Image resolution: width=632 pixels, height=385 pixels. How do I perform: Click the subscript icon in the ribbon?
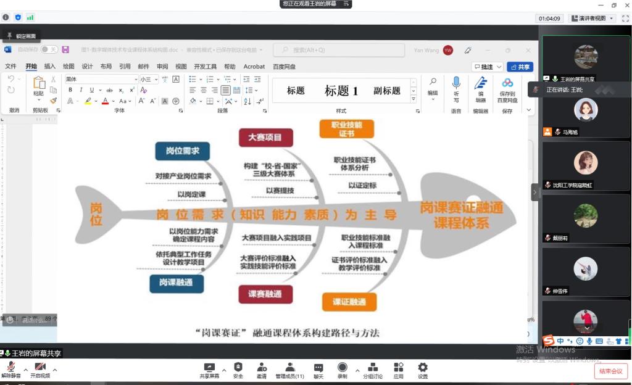click(121, 90)
